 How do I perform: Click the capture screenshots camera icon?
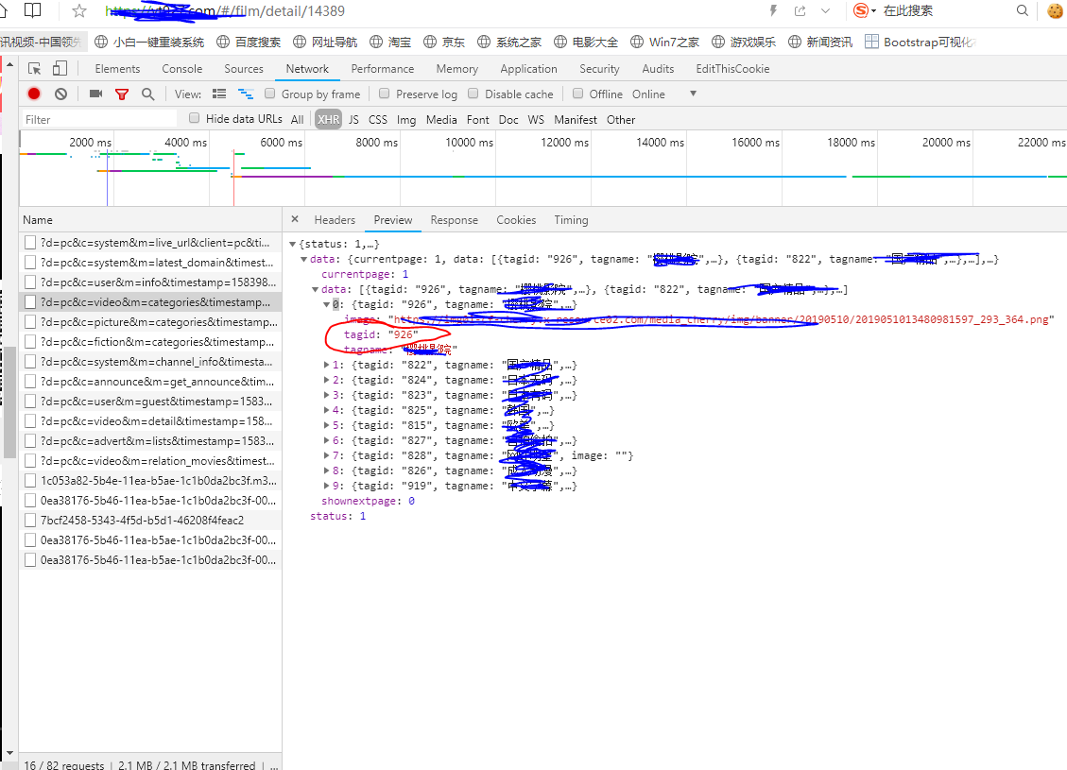pos(96,94)
